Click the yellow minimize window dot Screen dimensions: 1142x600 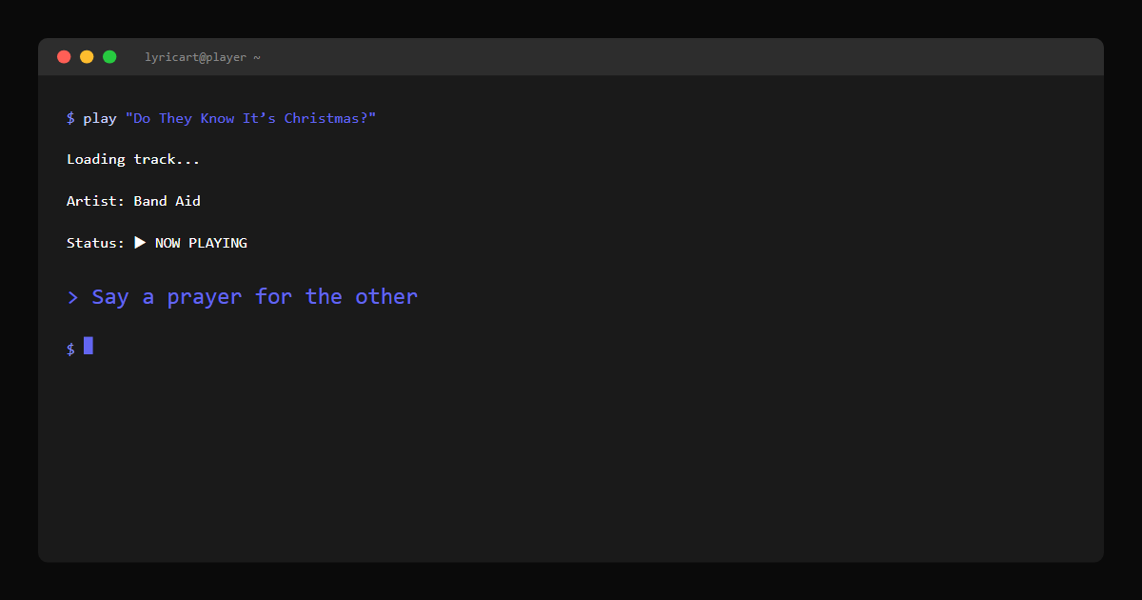click(87, 57)
